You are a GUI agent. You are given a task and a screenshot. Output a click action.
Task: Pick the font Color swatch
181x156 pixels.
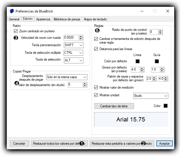tap(165, 106)
